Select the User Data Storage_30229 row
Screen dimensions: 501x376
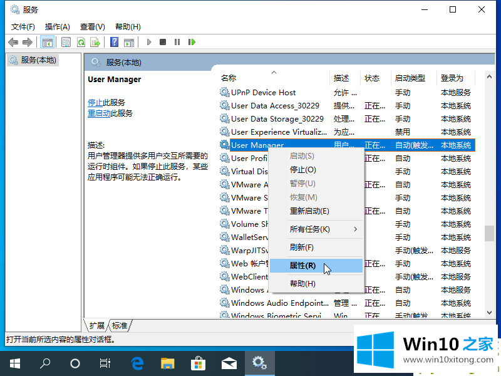(348, 119)
